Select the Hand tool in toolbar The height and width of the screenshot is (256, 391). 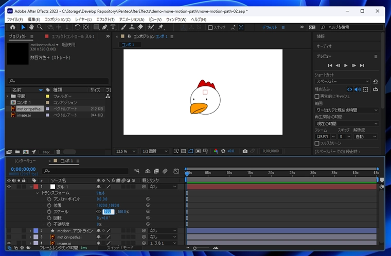(x=31, y=27)
